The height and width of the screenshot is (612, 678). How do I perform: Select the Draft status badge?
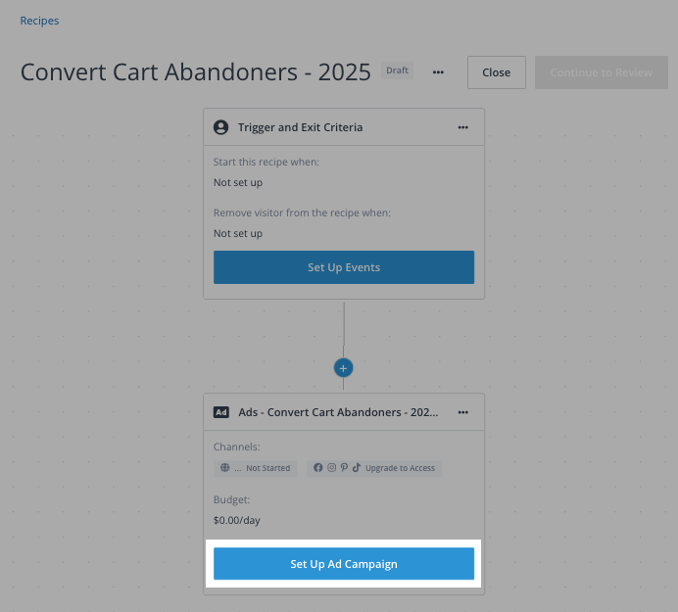(397, 71)
